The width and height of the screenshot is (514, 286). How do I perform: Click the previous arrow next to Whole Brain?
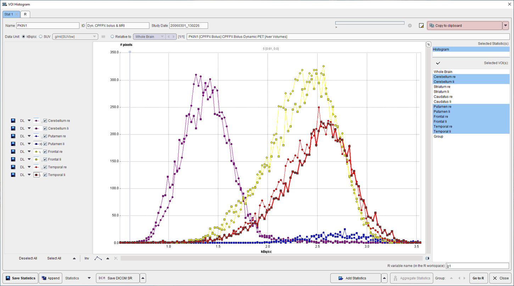pyautogui.click(x=168, y=36)
